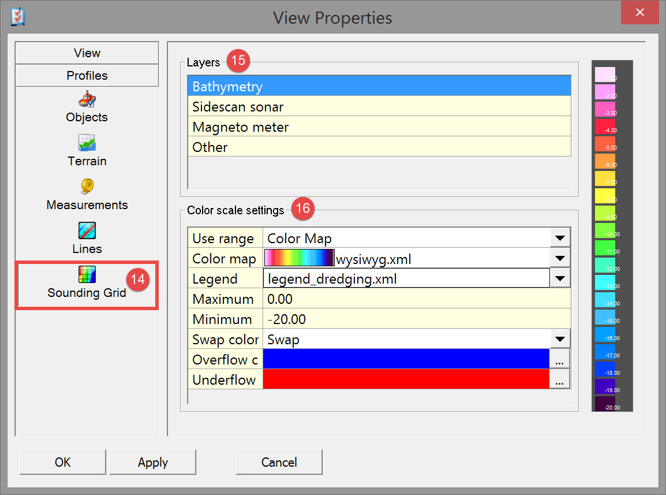
Task: Open the Sounding Grid icon
Action: (87, 274)
